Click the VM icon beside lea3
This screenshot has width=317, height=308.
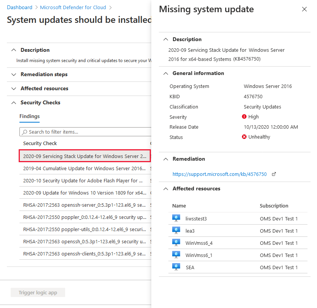pyautogui.click(x=176, y=230)
